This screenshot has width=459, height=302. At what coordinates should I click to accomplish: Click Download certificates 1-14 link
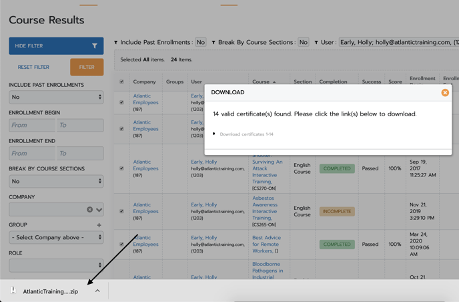pos(246,134)
